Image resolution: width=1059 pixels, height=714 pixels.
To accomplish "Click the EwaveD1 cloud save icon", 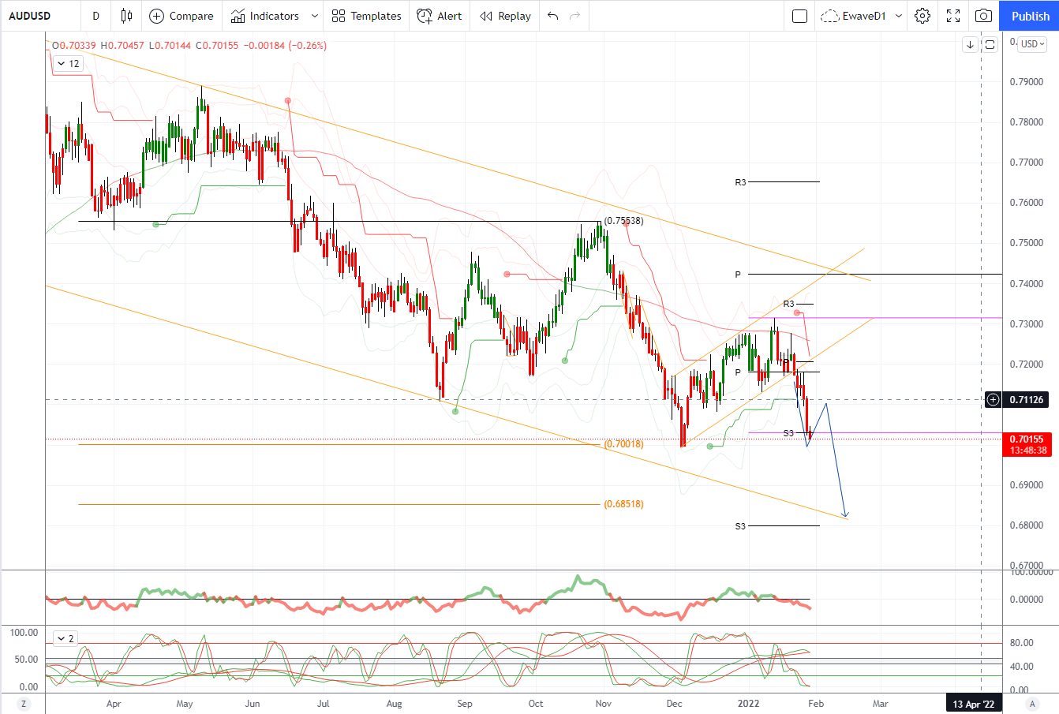I will click(x=829, y=16).
